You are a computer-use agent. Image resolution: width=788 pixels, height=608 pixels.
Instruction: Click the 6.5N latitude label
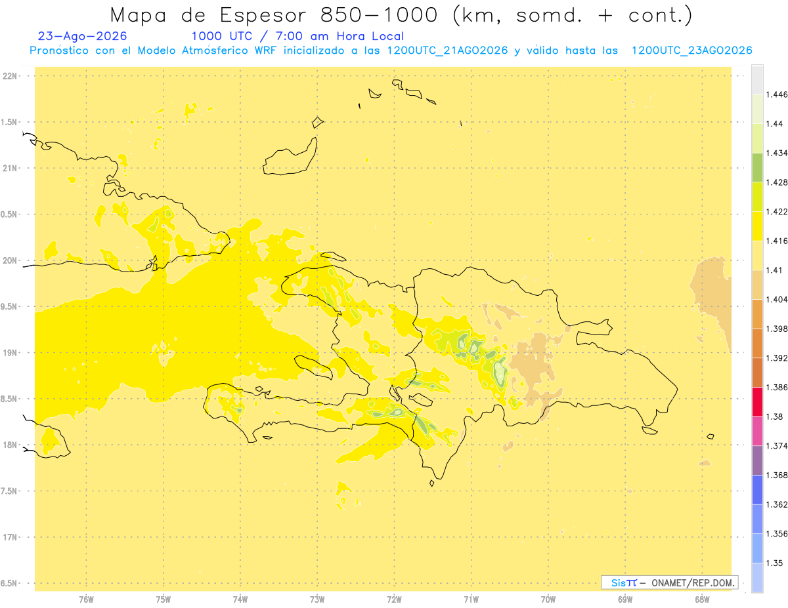point(9,583)
